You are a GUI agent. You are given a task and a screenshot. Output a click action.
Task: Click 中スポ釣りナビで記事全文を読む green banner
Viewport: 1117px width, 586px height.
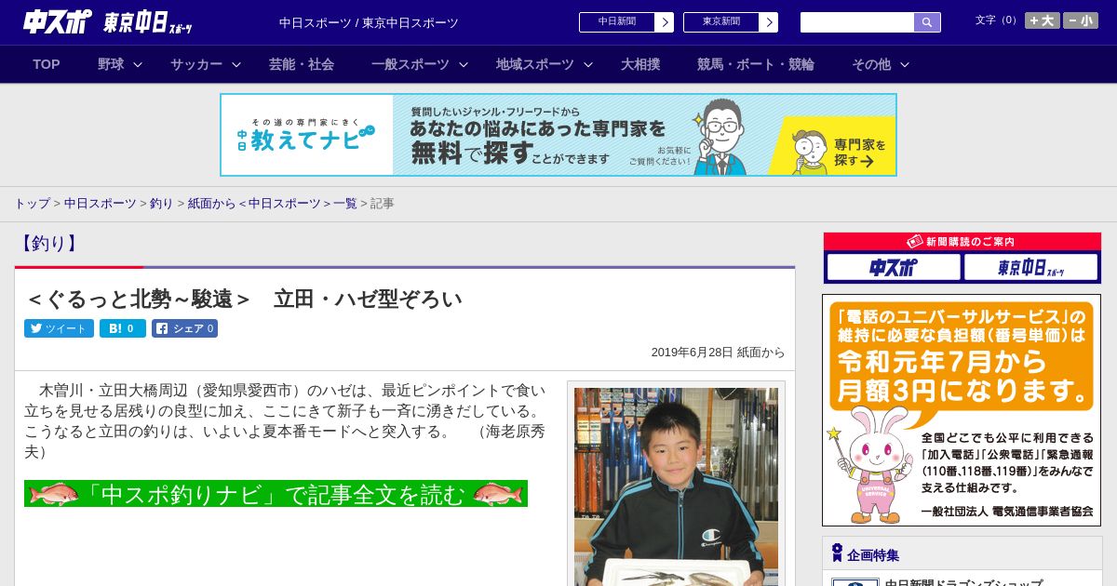tap(276, 494)
